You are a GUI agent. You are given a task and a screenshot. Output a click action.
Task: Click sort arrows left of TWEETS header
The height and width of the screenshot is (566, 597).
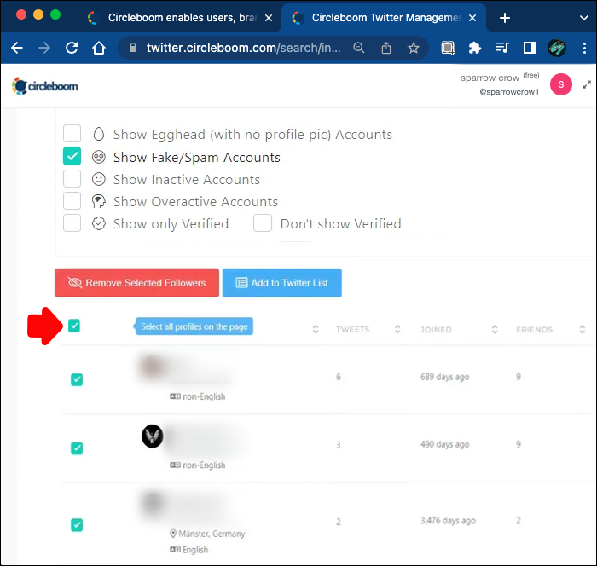(x=316, y=329)
